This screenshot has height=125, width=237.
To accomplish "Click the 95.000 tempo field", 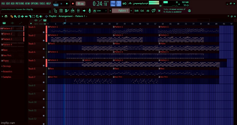I will [x=81, y=4].
